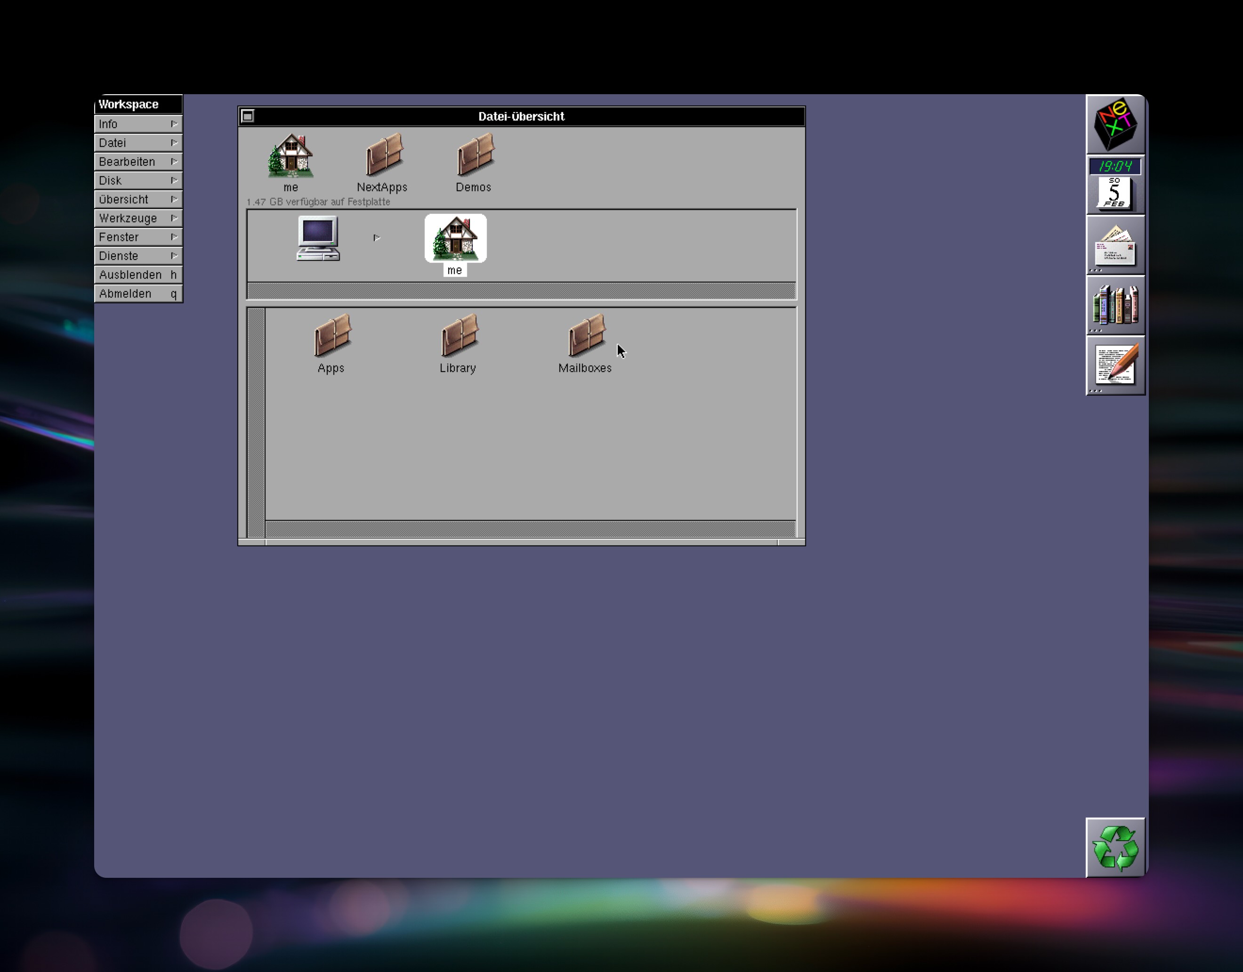The width and height of the screenshot is (1243, 972).
Task: Click the vertical scrollbar of the file browser
Action: pyautogui.click(x=256, y=422)
